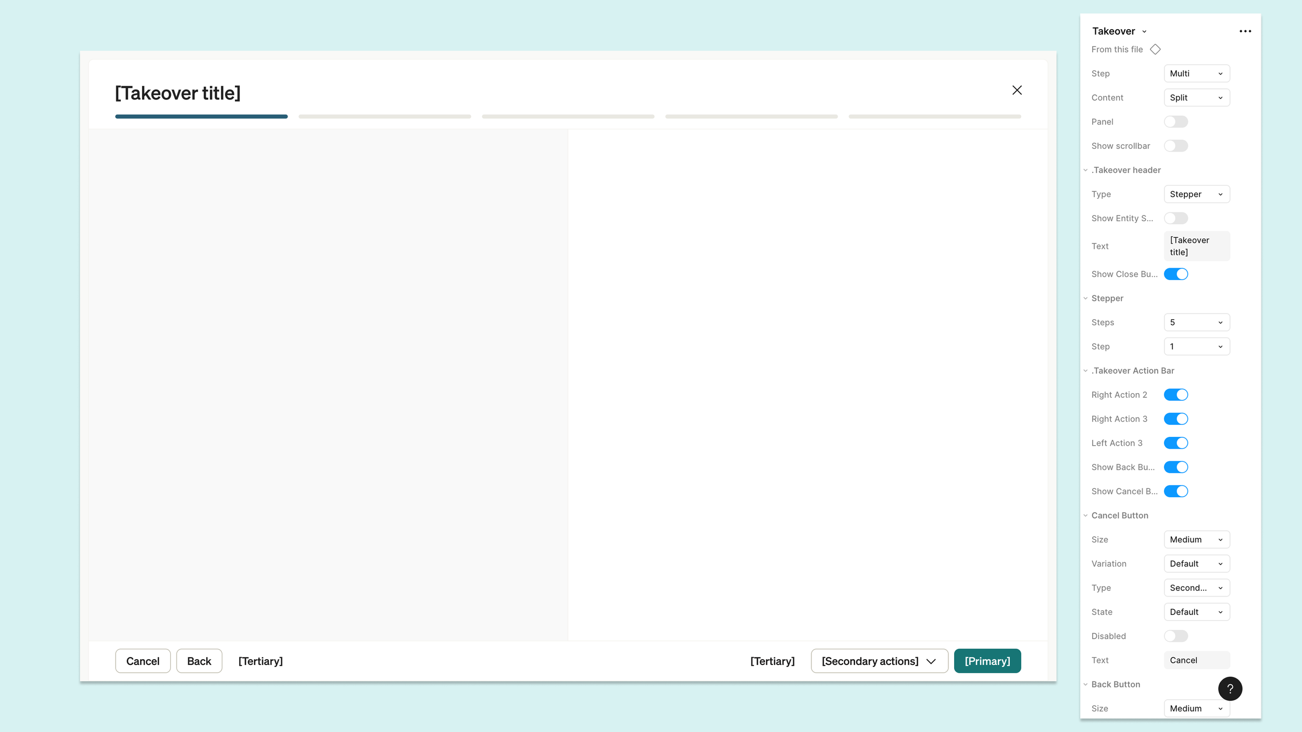Collapse the .Takeover header section arrow

1085,170
